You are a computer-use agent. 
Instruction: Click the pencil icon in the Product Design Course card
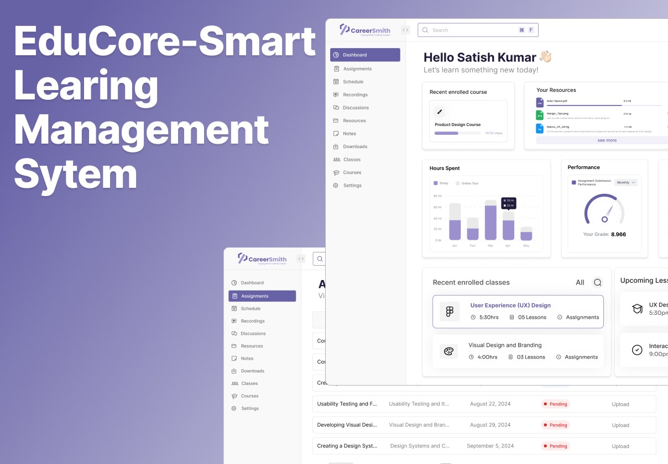[x=440, y=111]
